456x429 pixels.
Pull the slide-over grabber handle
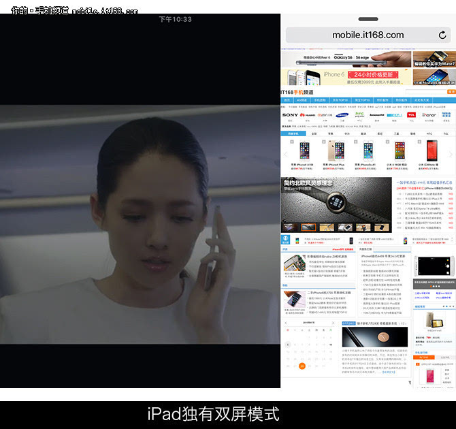(x=368, y=19)
